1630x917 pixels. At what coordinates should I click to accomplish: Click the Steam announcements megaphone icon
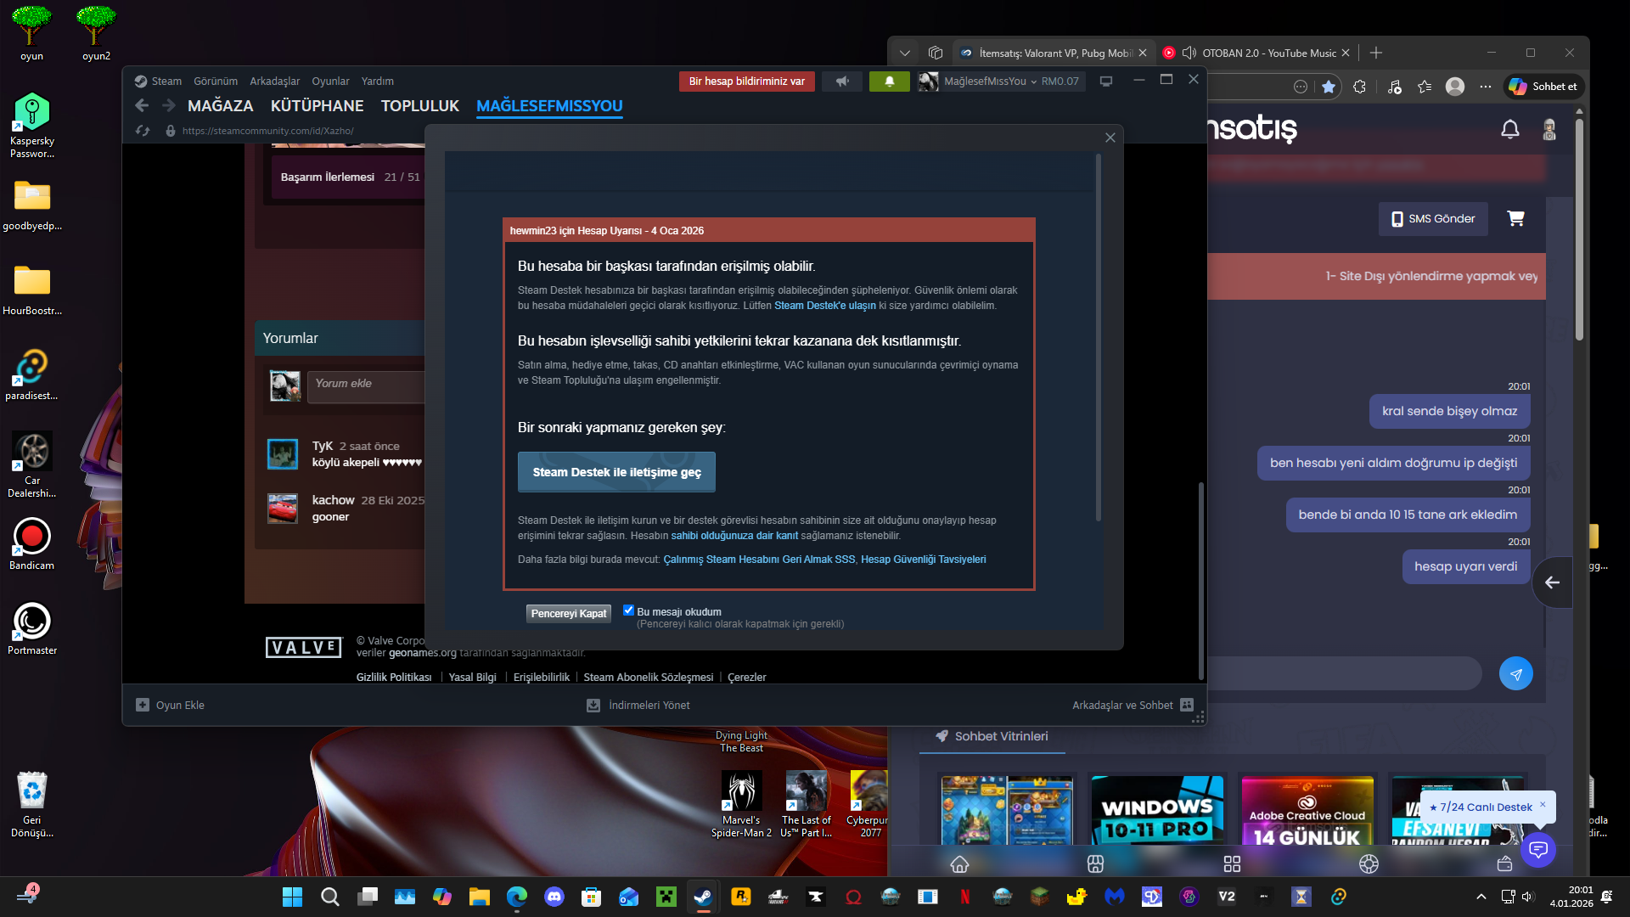click(842, 82)
